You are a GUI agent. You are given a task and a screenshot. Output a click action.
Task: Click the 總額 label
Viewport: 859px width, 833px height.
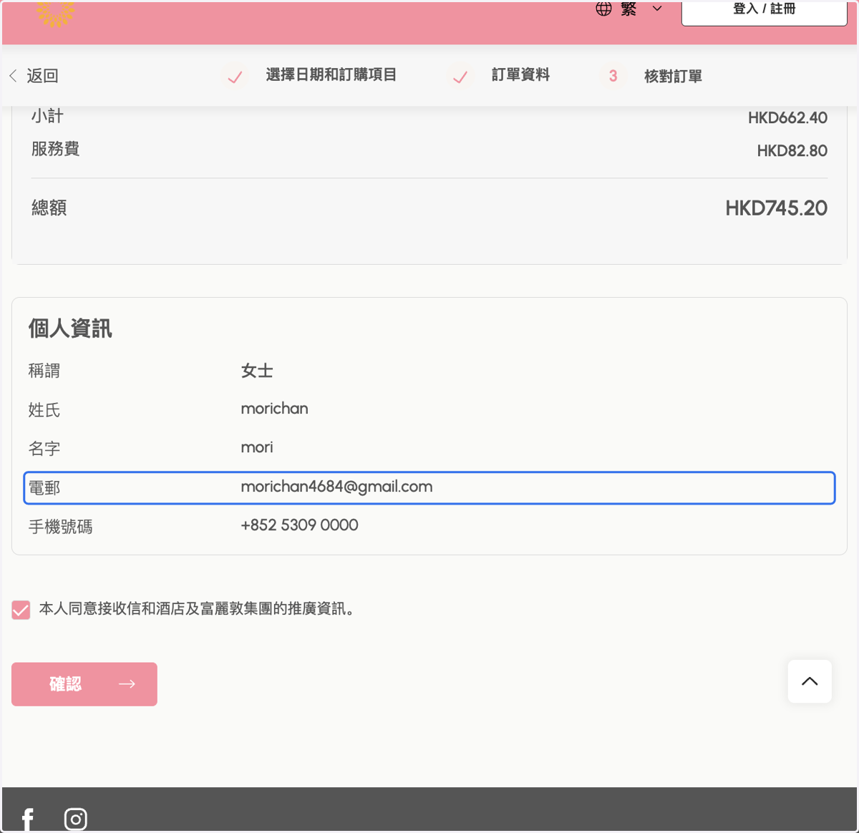point(49,208)
